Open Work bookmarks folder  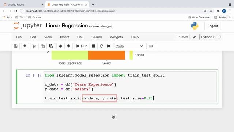point(20,17)
